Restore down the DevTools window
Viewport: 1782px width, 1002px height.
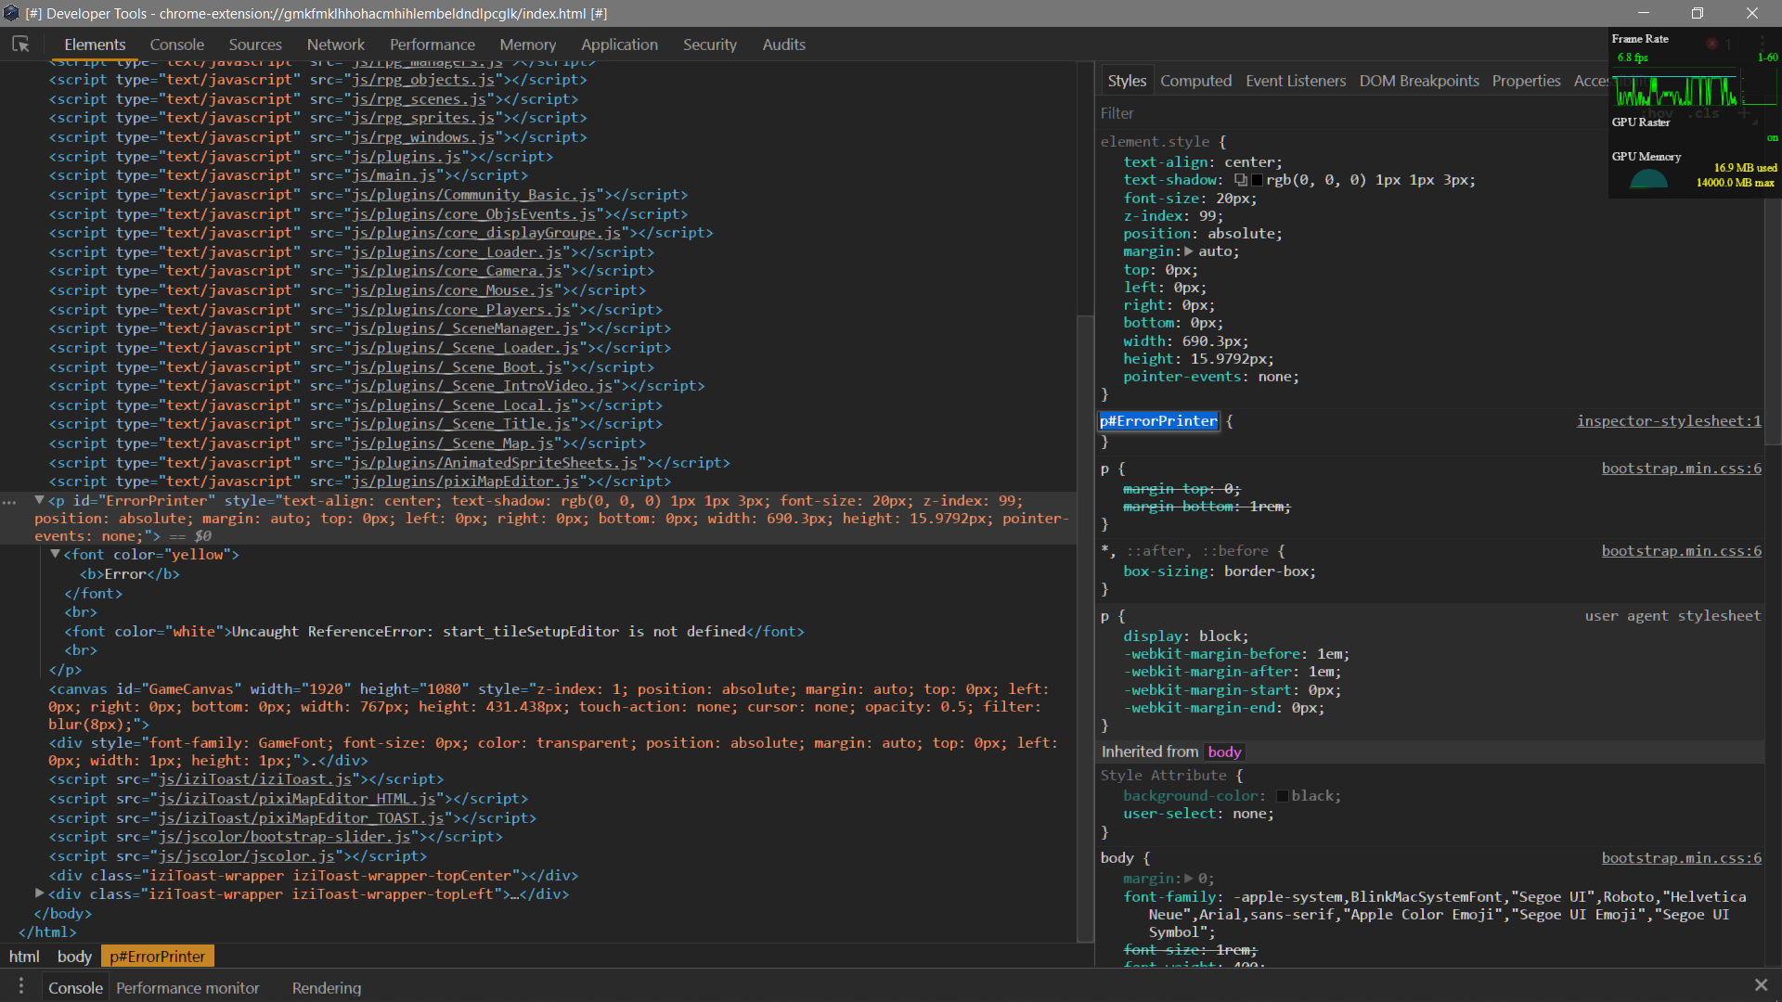click(x=1698, y=13)
